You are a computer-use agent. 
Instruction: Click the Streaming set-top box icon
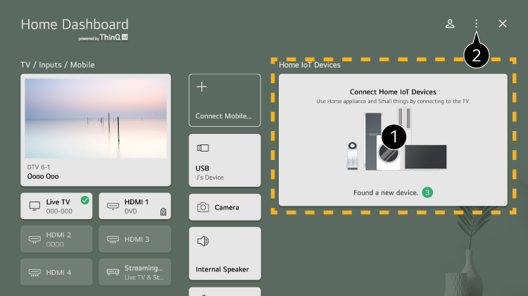tap(113, 272)
